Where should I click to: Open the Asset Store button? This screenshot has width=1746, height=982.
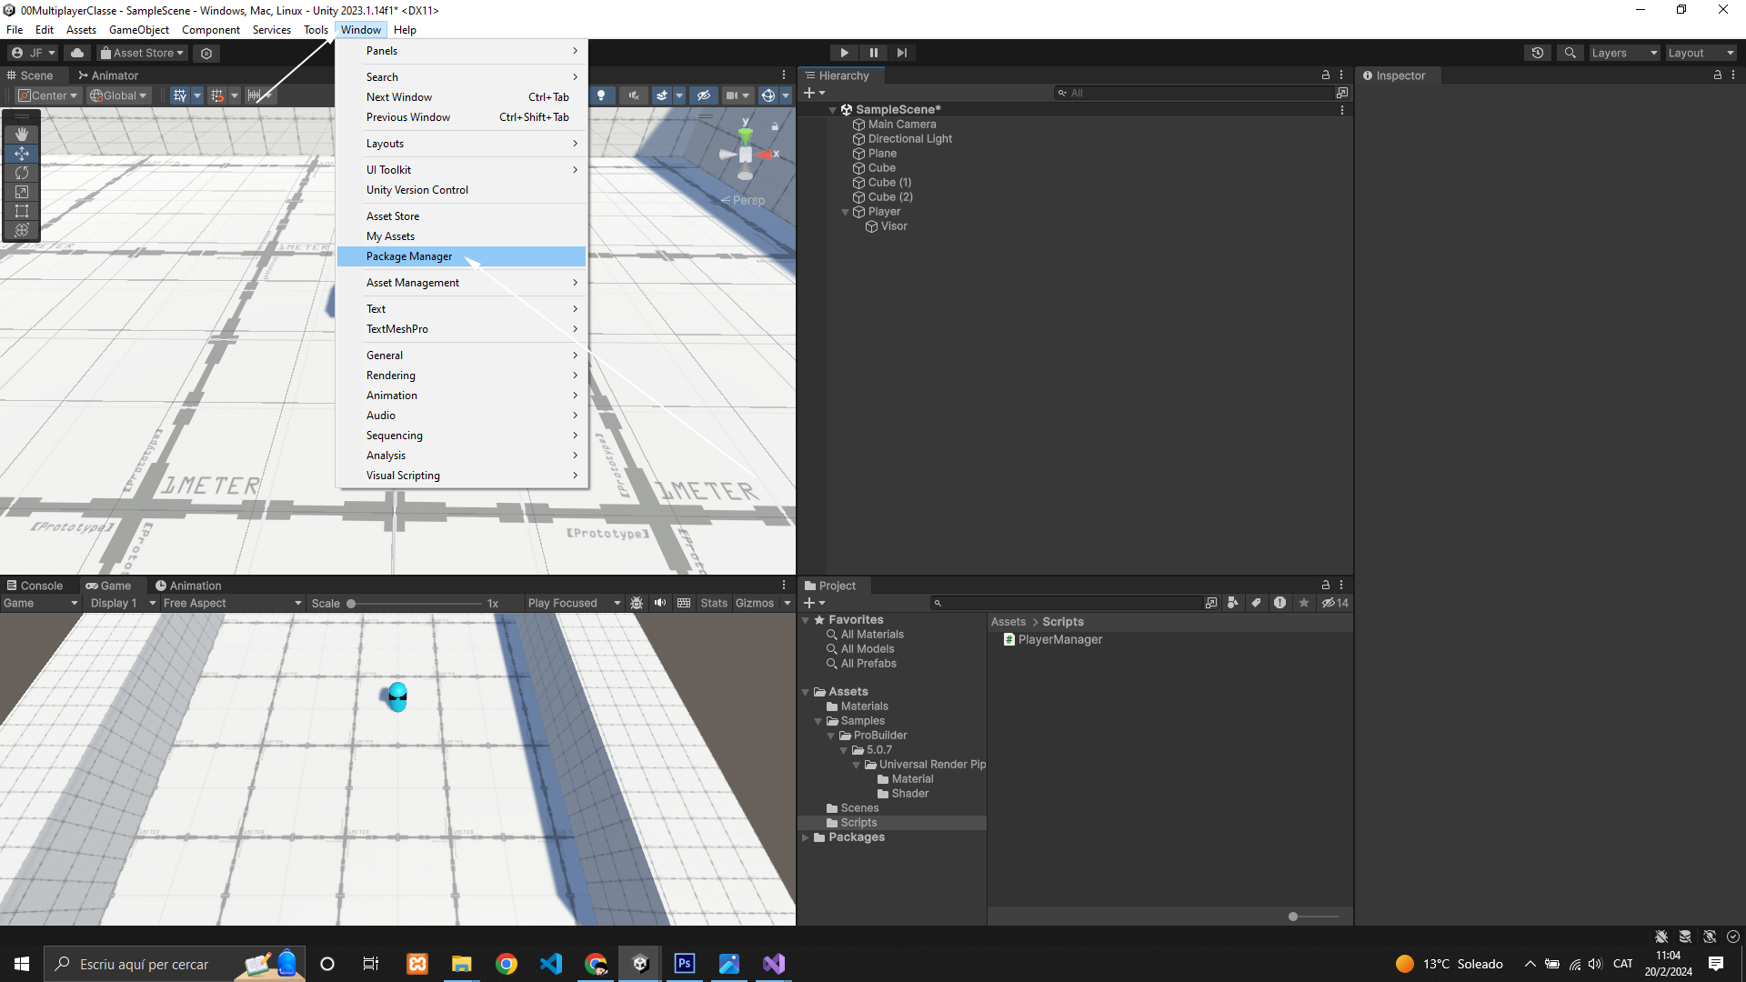tap(143, 53)
